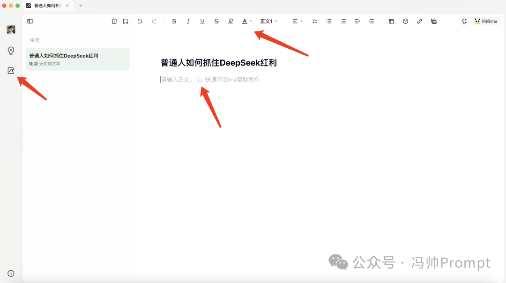Click the note title heading in editor
This screenshot has width=506, height=283.
[x=219, y=63]
